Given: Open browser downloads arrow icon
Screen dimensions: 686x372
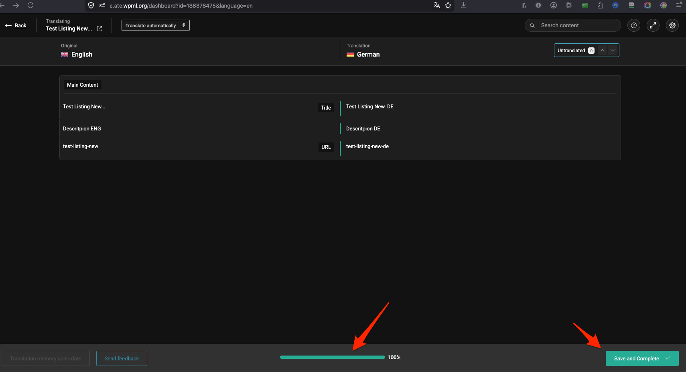Looking at the screenshot, I should pos(463,5).
